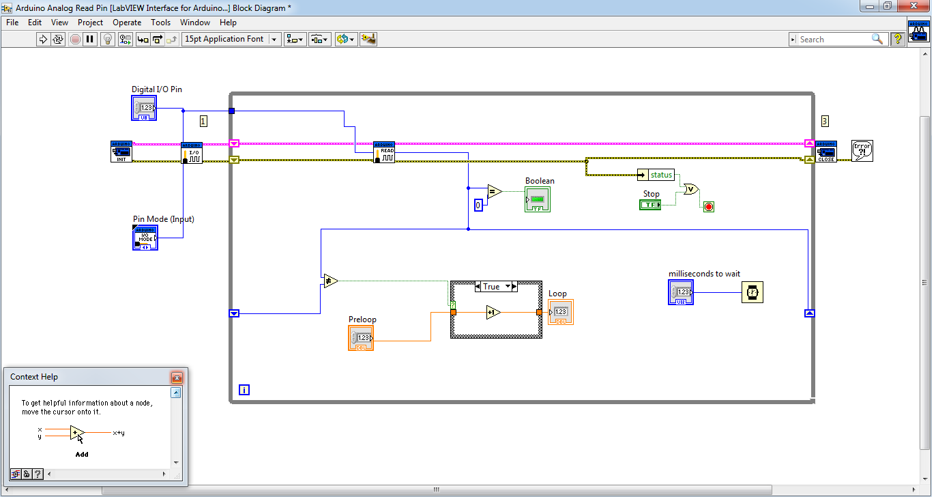Open the Edit menu

tap(35, 23)
